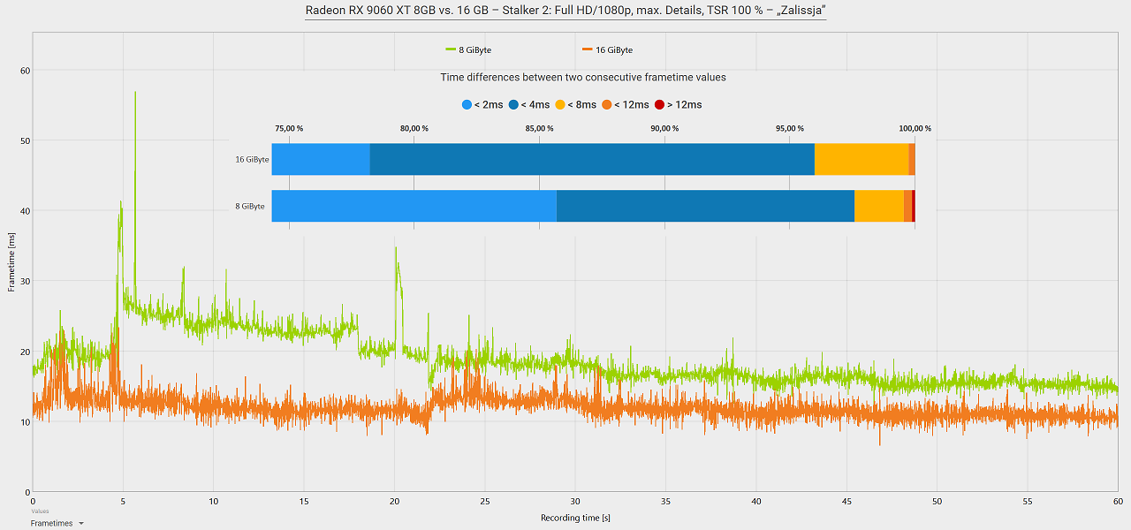
Task: Open the Frametimes values dropdown
Action: point(57,523)
